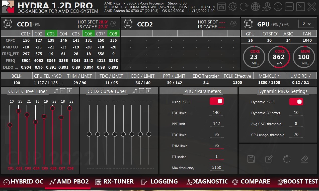Click the dotted circle loading icon
This screenshot has width=319, height=191.
pyautogui.click(x=287, y=159)
